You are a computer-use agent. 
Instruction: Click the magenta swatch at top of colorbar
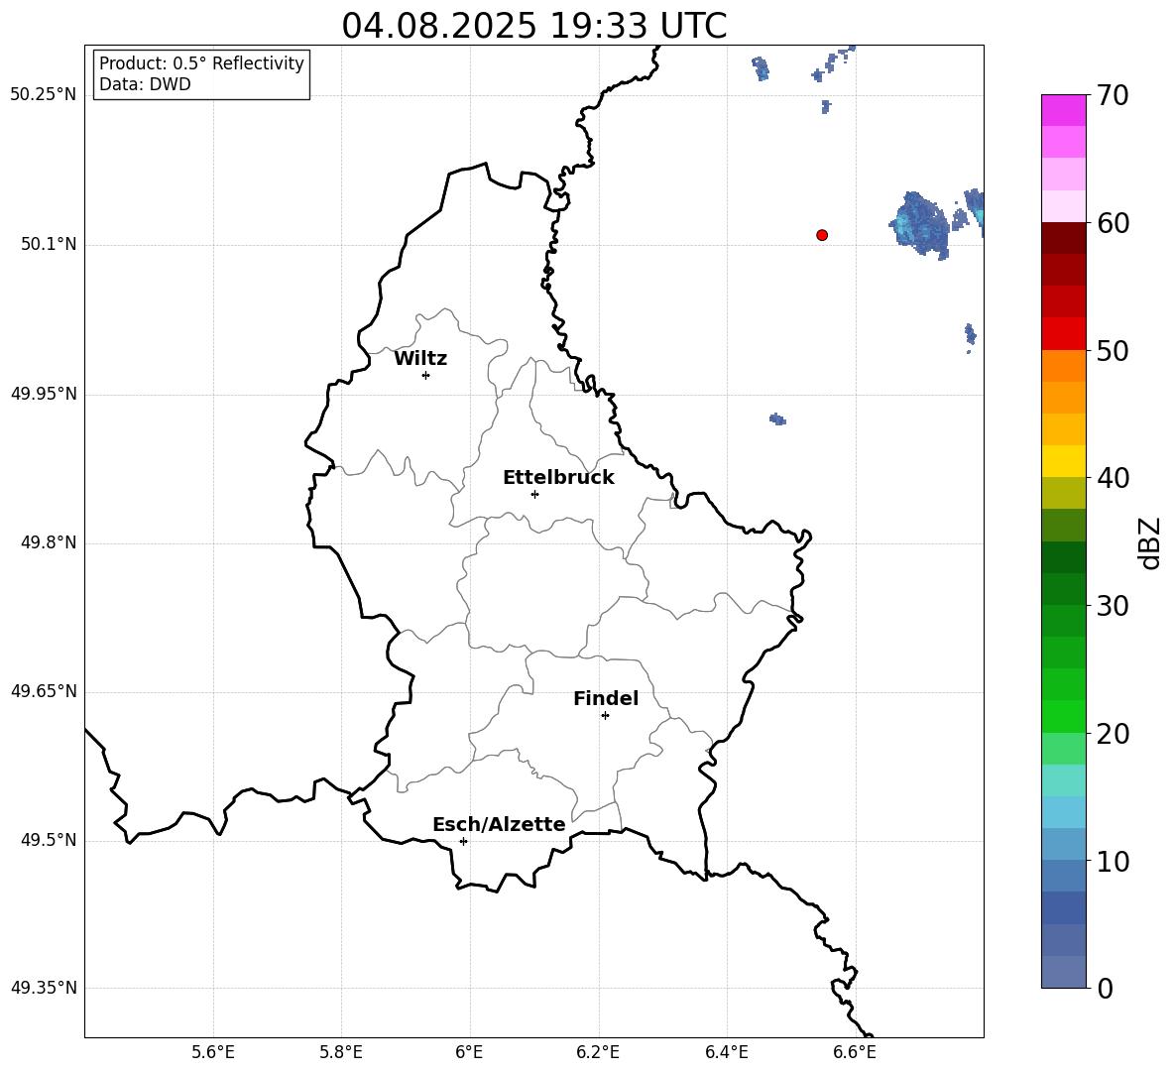pyautogui.click(x=1063, y=110)
